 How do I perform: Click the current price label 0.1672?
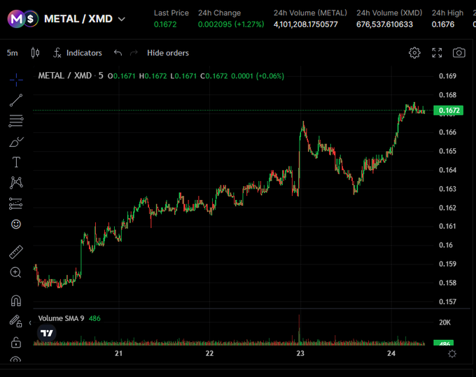pos(449,110)
